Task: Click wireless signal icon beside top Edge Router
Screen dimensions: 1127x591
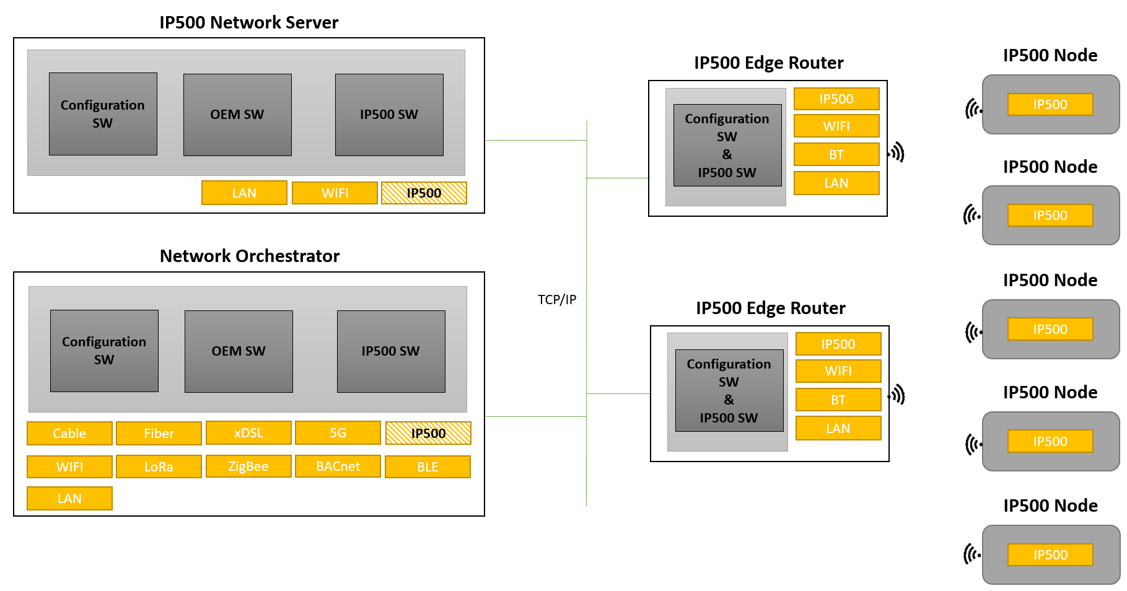Action: tap(897, 152)
